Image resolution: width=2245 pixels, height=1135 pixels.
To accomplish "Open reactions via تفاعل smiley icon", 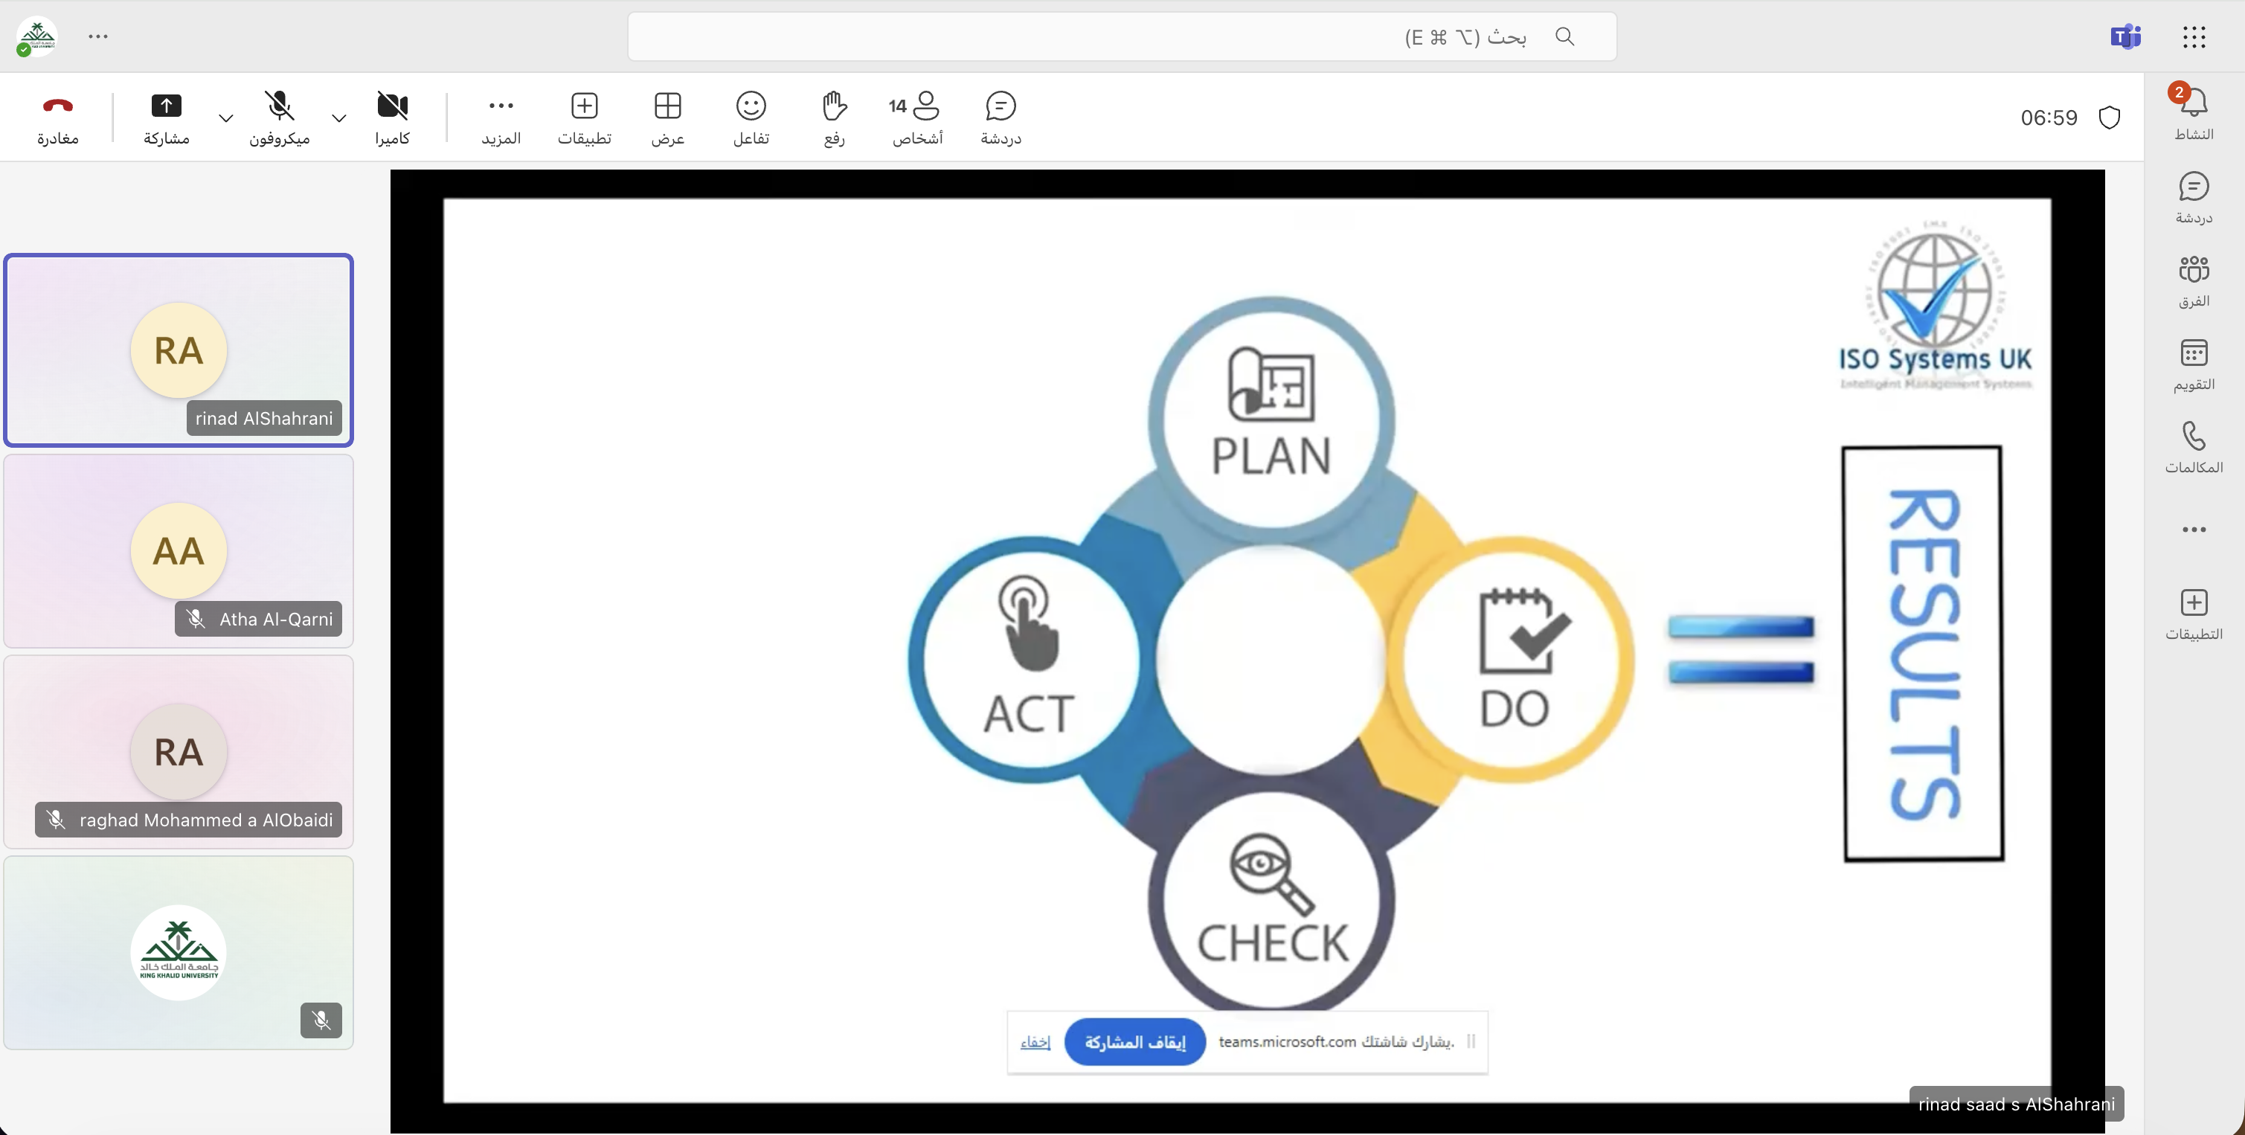I will click(751, 117).
